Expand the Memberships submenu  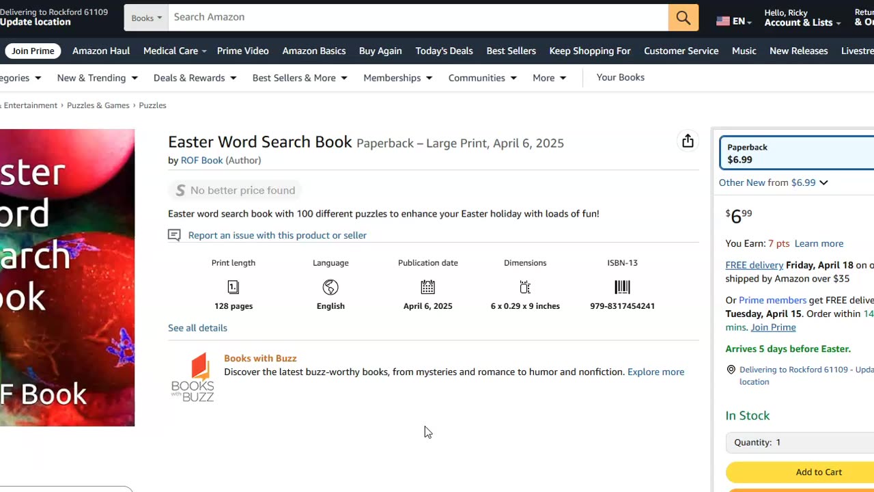397,78
